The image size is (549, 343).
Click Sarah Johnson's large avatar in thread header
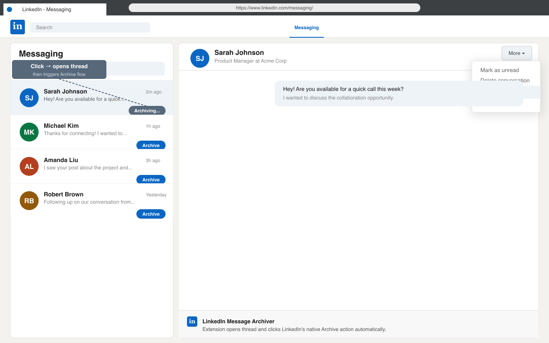[x=200, y=58]
